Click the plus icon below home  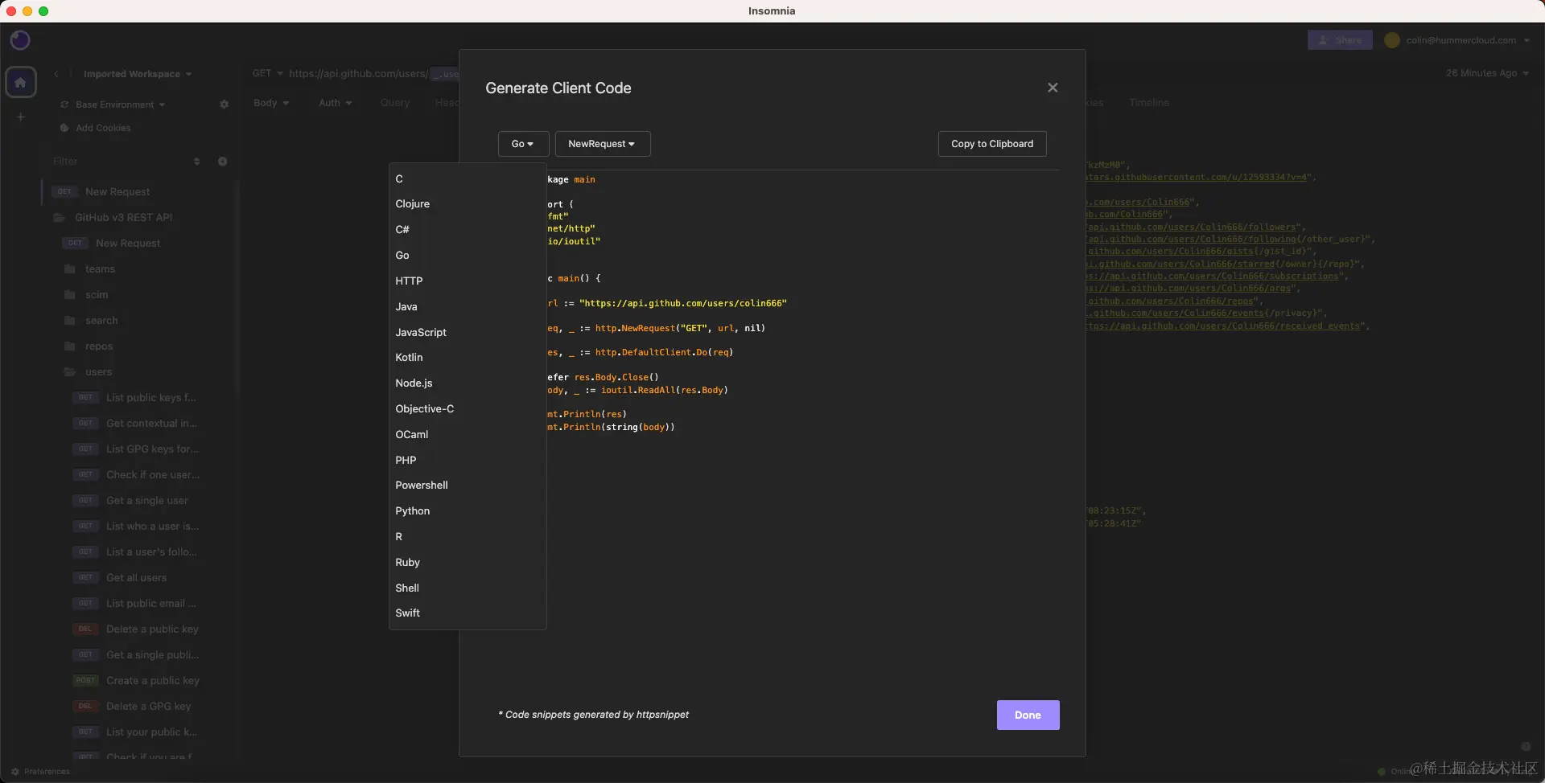[x=21, y=117]
